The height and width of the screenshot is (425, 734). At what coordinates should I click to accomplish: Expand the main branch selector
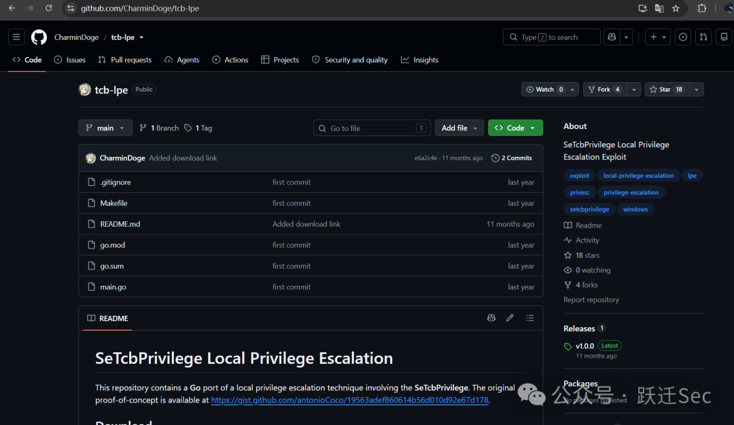click(x=105, y=128)
